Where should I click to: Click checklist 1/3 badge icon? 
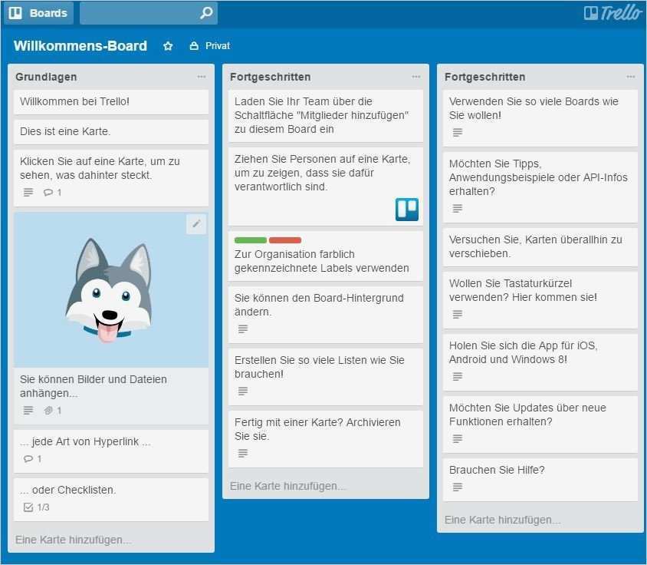coord(28,507)
